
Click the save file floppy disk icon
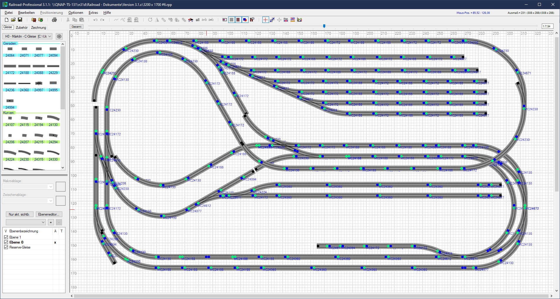(20, 20)
